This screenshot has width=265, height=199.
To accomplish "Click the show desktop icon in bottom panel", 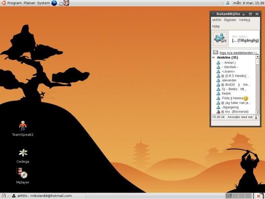I will point(4,196).
